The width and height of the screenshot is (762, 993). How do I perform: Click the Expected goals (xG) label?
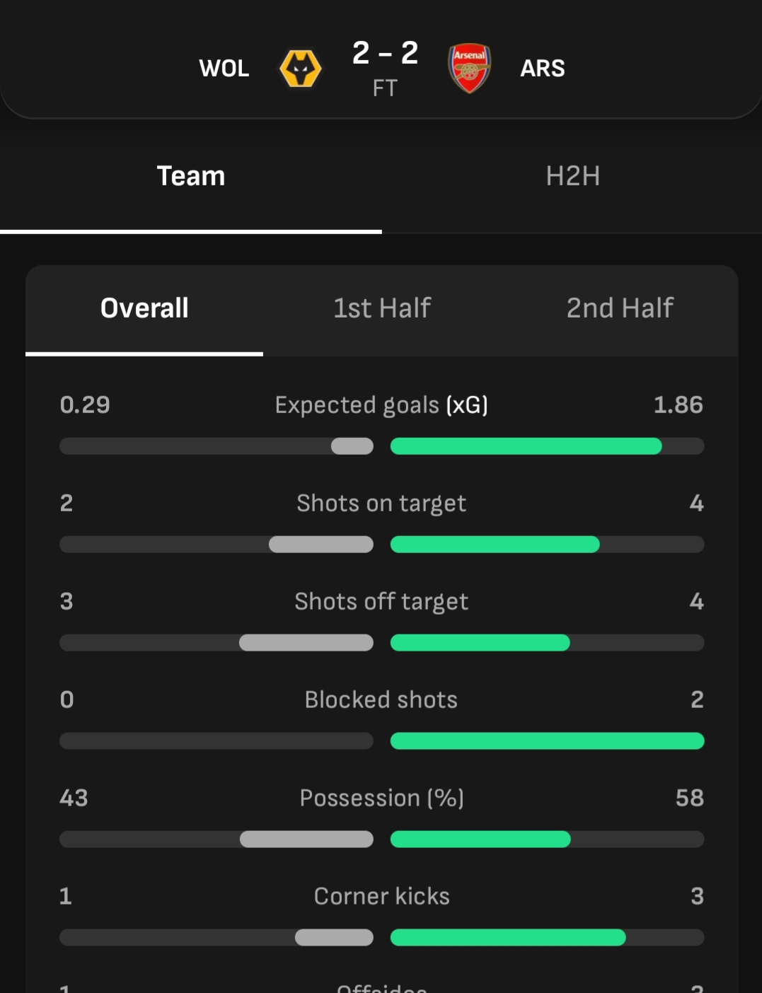[381, 405]
